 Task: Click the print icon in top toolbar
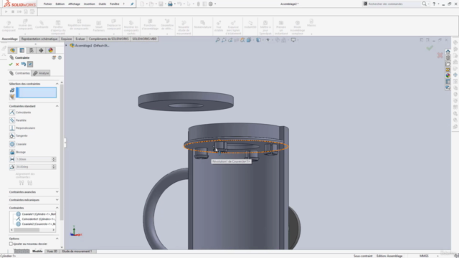tap(170, 4)
